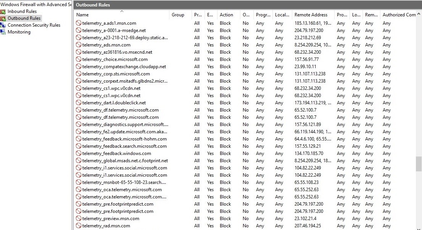This screenshot has width=422, height=230.
Task: Select Outbound Rules in the tree
Action: pos(24,18)
